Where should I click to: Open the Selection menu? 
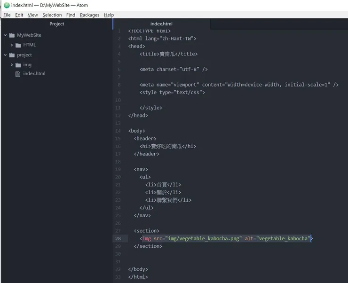click(52, 15)
